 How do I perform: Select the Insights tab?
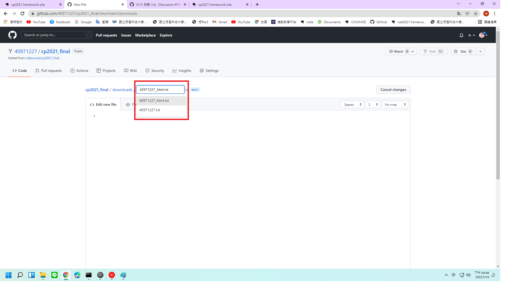coord(182,71)
